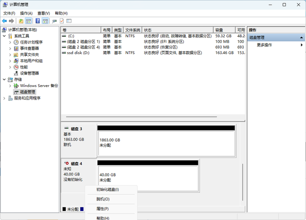Open the 文件(F) menu
The image size is (306, 220).
pyautogui.click(x=9, y=13)
